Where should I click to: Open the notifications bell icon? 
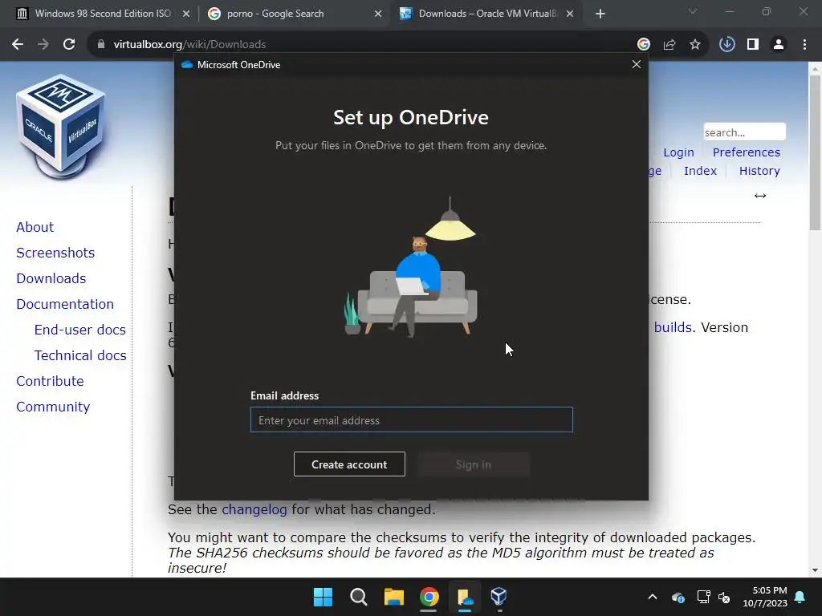click(800, 597)
